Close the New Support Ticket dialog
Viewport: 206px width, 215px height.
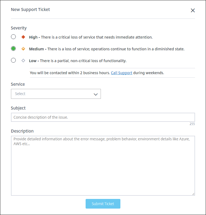click(193, 10)
